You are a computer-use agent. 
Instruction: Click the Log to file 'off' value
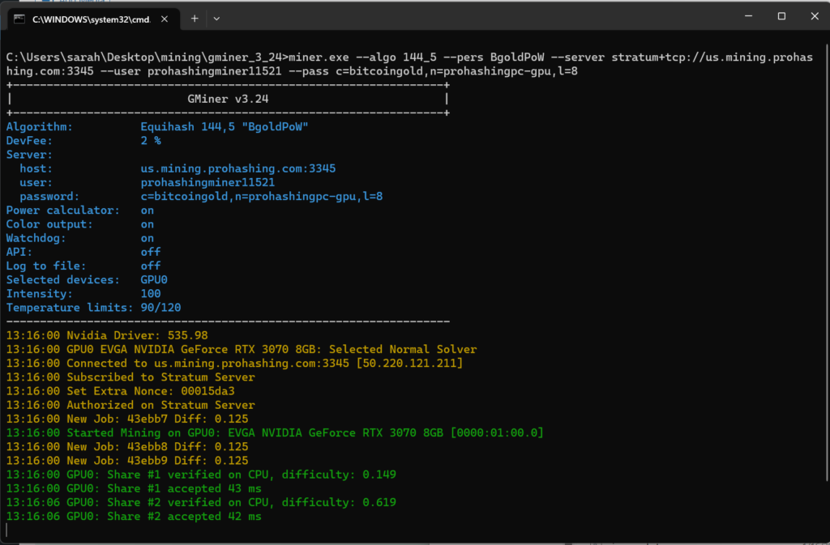pos(150,266)
